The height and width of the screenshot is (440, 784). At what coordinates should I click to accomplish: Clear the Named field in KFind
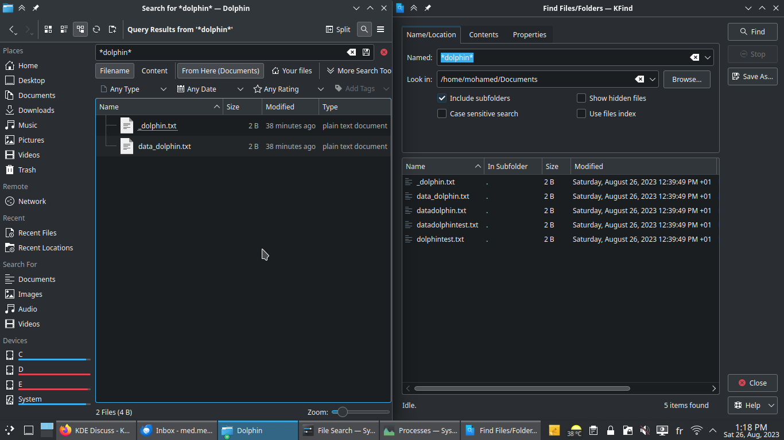(x=694, y=57)
